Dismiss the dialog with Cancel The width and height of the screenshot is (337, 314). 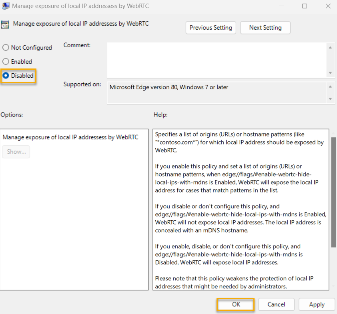click(x=276, y=304)
